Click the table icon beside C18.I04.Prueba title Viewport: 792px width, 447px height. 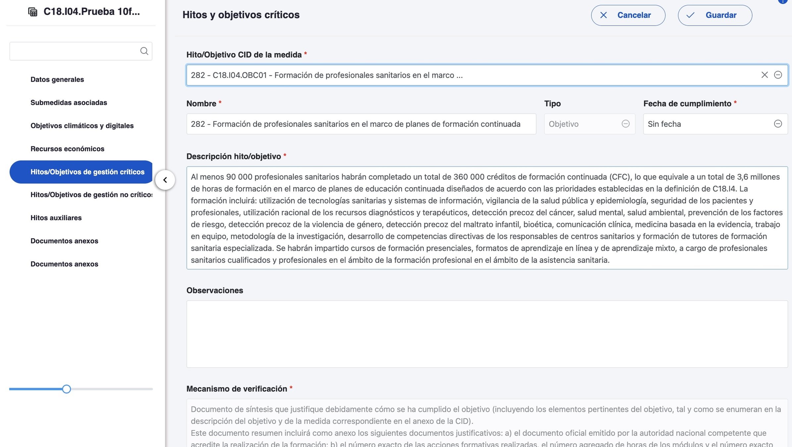tap(32, 12)
